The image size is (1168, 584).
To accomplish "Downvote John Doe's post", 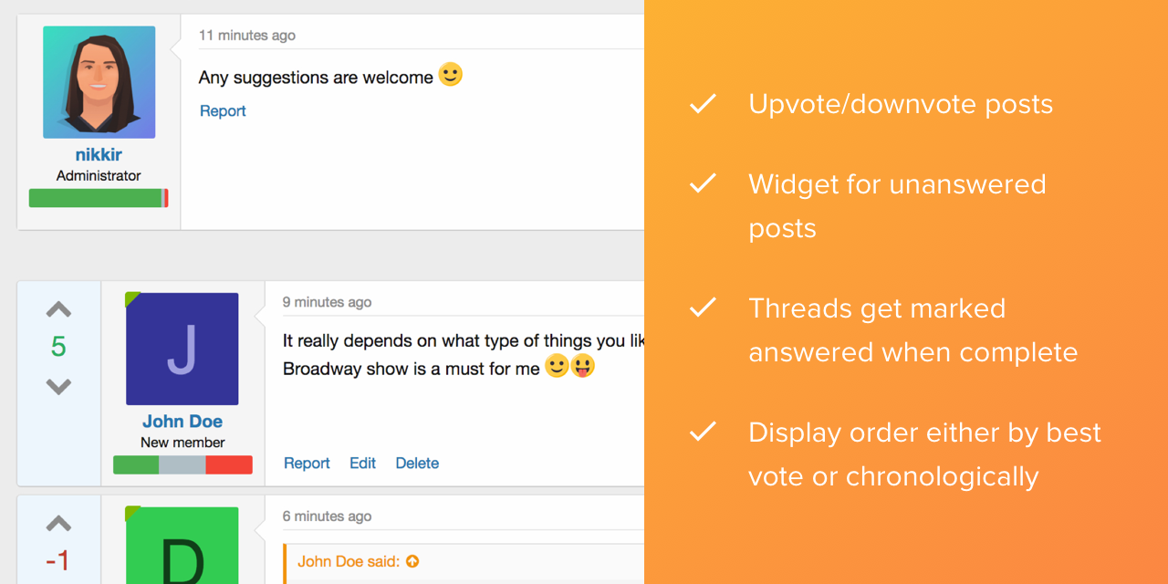I will 58,387.
